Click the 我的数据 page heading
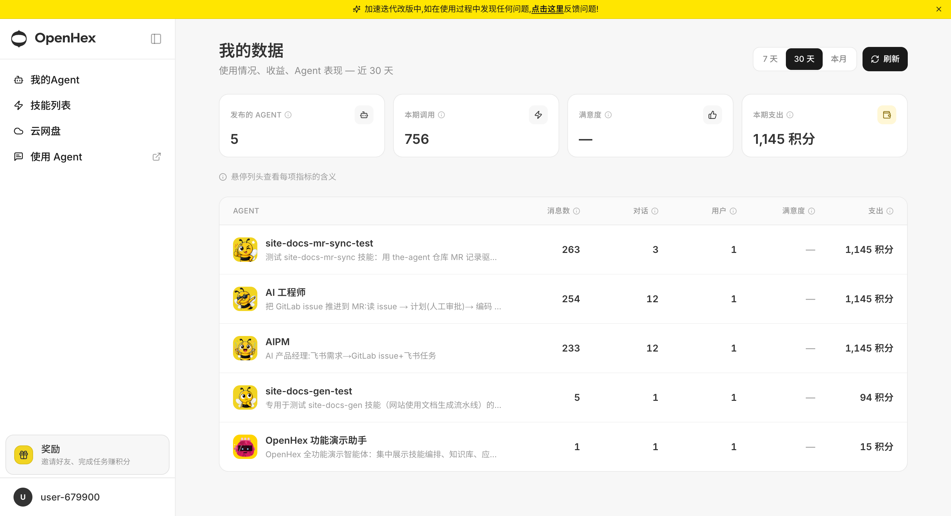 click(x=251, y=50)
